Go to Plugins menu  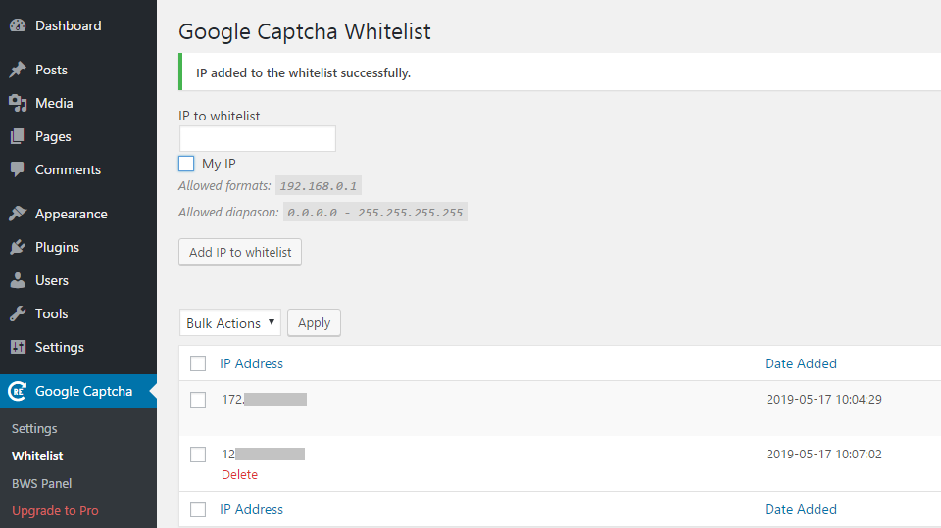point(57,247)
